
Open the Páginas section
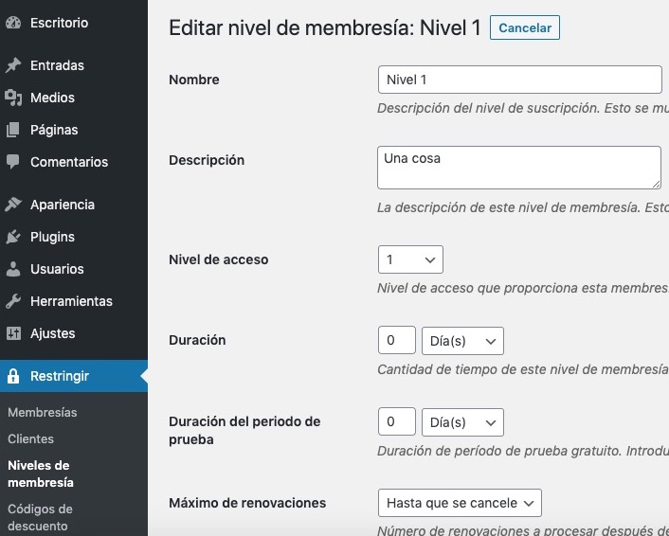(x=74, y=130)
